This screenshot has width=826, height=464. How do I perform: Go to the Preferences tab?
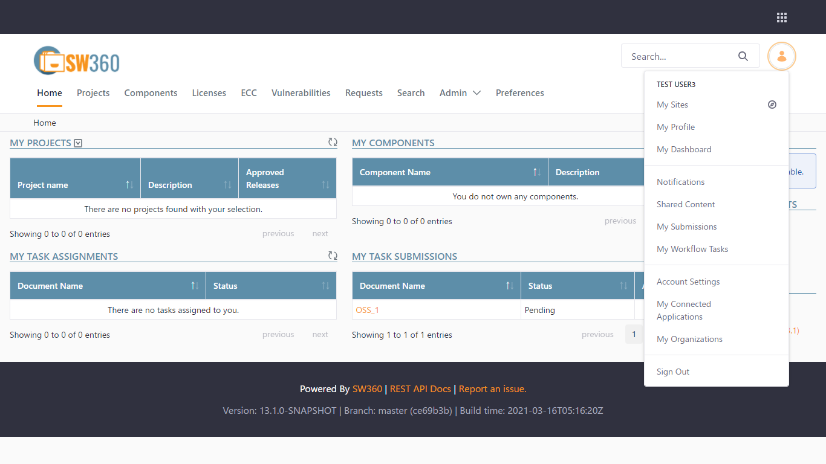pos(520,93)
